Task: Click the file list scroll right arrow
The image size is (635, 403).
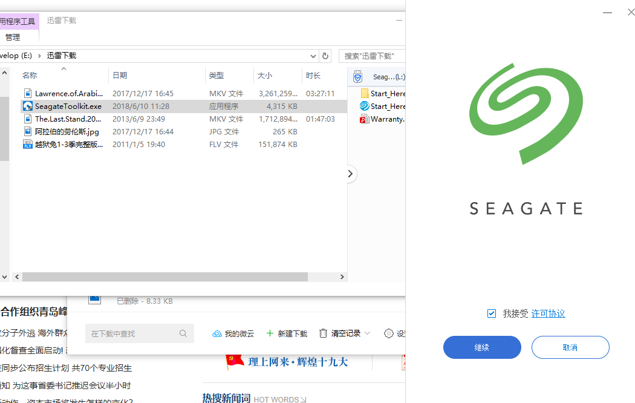Action: [x=342, y=277]
